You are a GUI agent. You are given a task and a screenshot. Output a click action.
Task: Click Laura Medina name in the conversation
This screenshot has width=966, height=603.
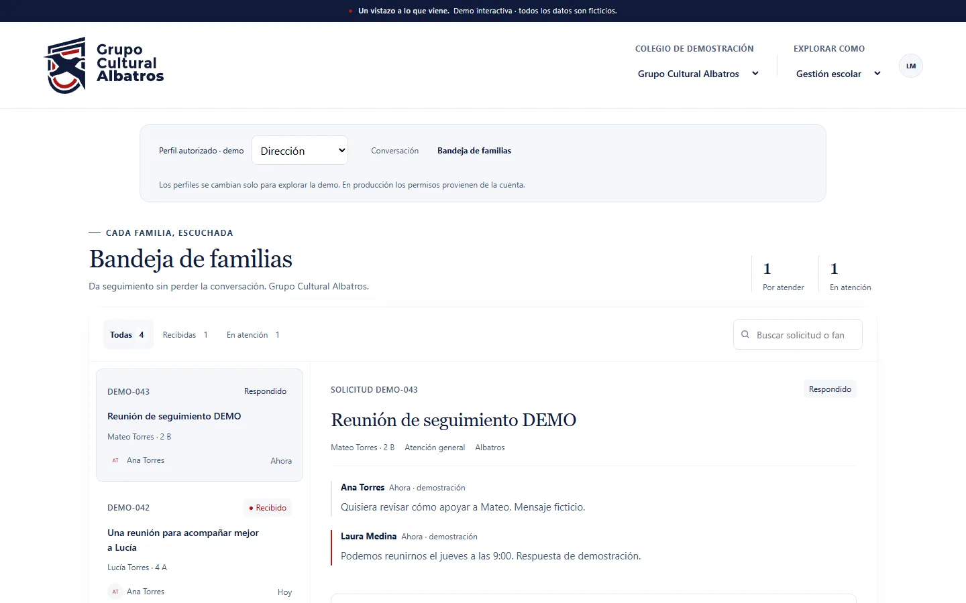pos(368,536)
